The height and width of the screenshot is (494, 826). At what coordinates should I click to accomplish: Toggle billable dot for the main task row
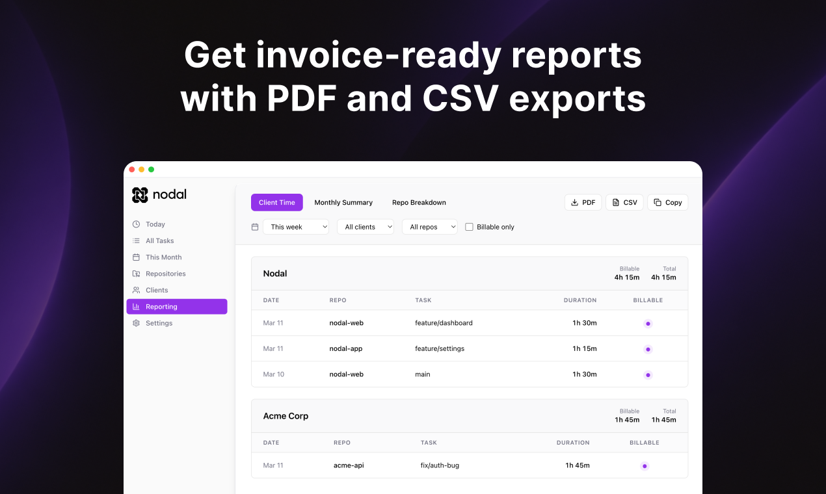tap(648, 375)
